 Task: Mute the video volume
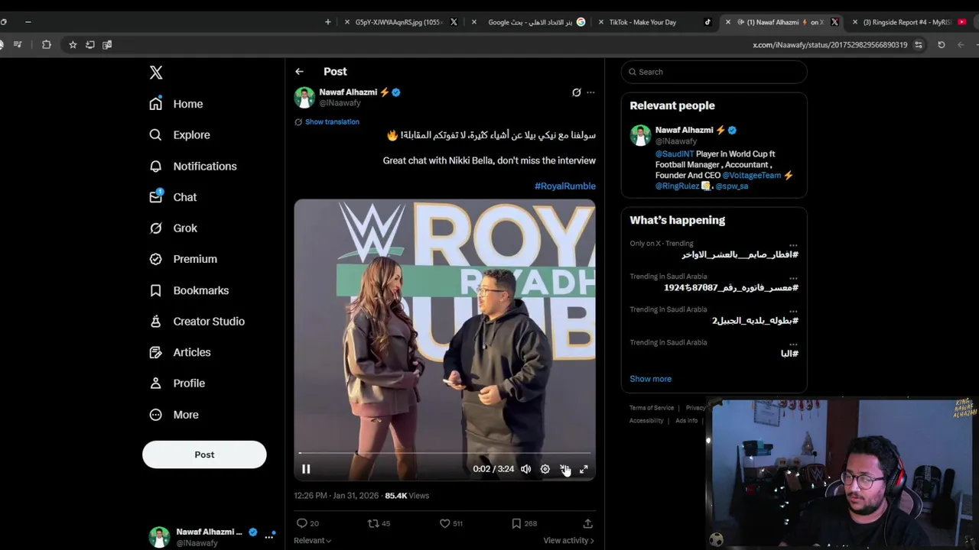[x=525, y=469]
